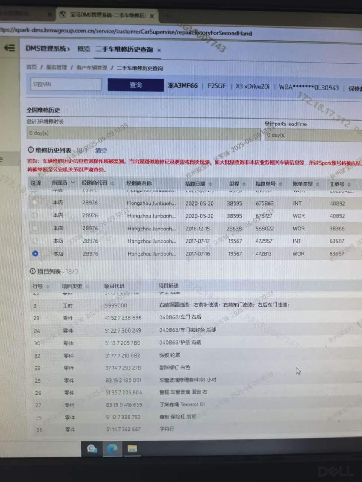
Task: Click model text X3 xDrive20i
Action: point(252,87)
